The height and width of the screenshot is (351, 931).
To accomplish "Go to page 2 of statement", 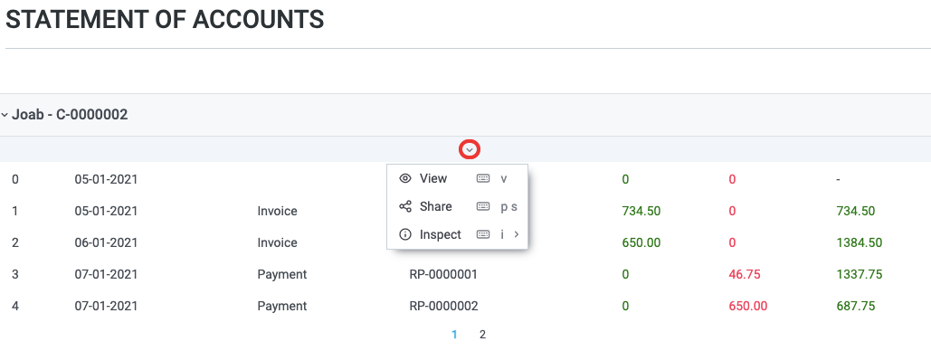I will [x=482, y=335].
